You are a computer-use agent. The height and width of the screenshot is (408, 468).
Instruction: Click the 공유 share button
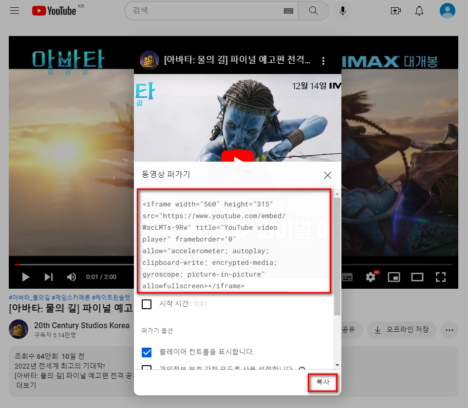click(348, 330)
